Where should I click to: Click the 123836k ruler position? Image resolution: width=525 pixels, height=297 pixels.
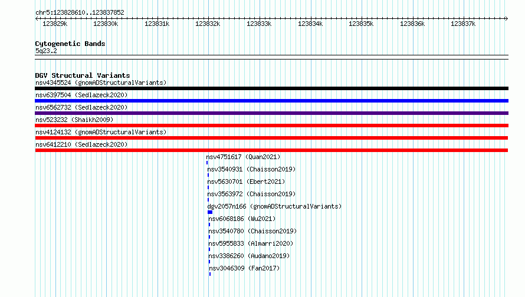412,24
